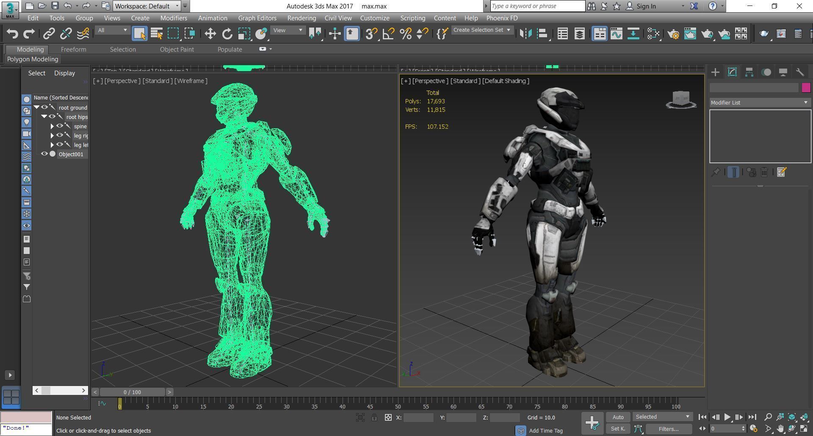Image resolution: width=813 pixels, height=436 pixels.
Task: Toggle the Percent Snap icon
Action: 405,33
